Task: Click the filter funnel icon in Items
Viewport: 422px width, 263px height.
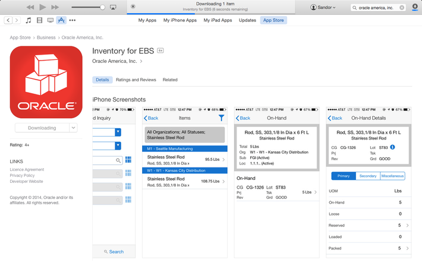Action: [221, 118]
